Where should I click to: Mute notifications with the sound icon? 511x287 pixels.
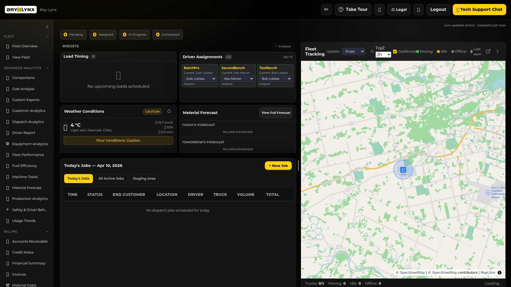(x=326, y=10)
